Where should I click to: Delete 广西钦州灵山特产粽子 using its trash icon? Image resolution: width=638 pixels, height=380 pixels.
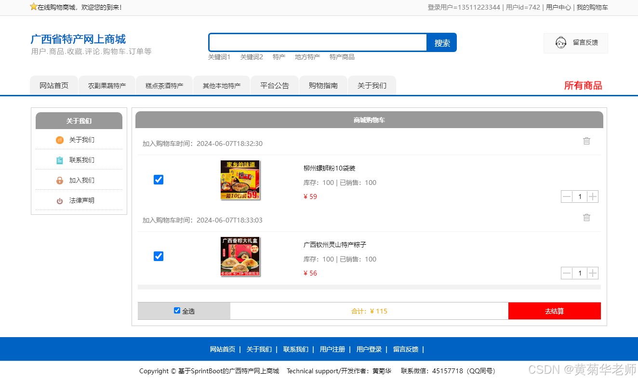coord(586,218)
